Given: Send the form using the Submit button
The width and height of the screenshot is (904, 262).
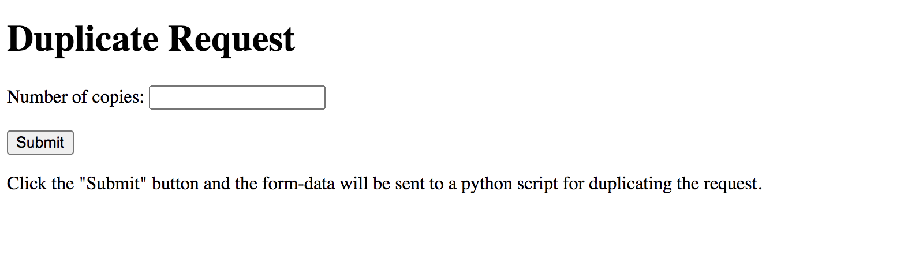Looking at the screenshot, I should (x=40, y=143).
